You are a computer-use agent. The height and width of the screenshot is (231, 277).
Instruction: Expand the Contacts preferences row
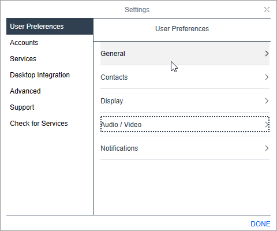pyautogui.click(x=185, y=77)
